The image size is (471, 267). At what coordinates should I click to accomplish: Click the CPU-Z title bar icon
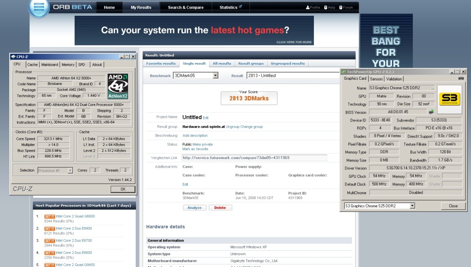pos(13,57)
